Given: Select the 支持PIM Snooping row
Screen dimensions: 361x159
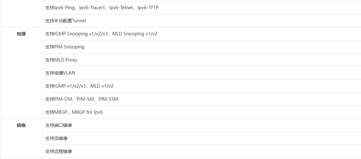Looking at the screenshot, I should click(65, 47).
